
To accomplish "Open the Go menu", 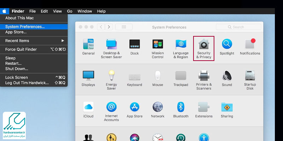I will point(70,11).
